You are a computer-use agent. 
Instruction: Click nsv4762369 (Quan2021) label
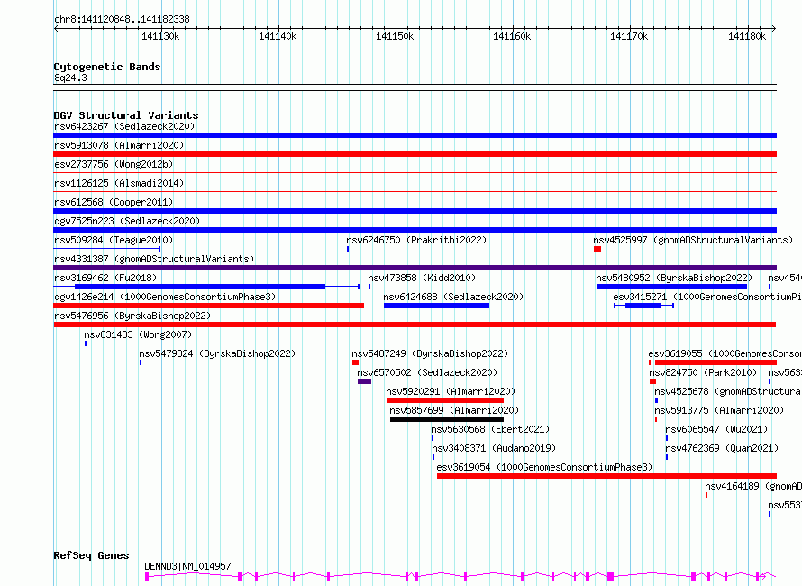(x=722, y=448)
